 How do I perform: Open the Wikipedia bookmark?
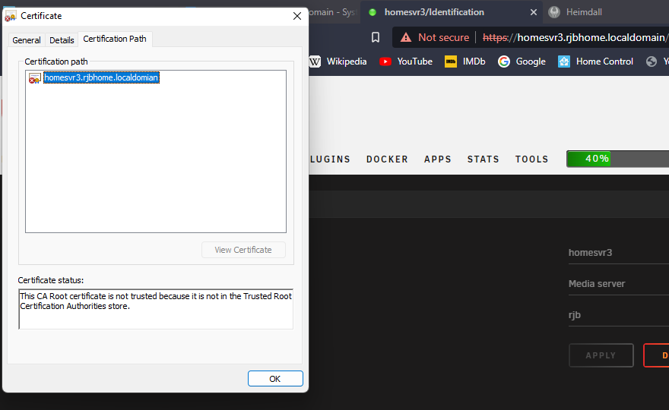338,61
